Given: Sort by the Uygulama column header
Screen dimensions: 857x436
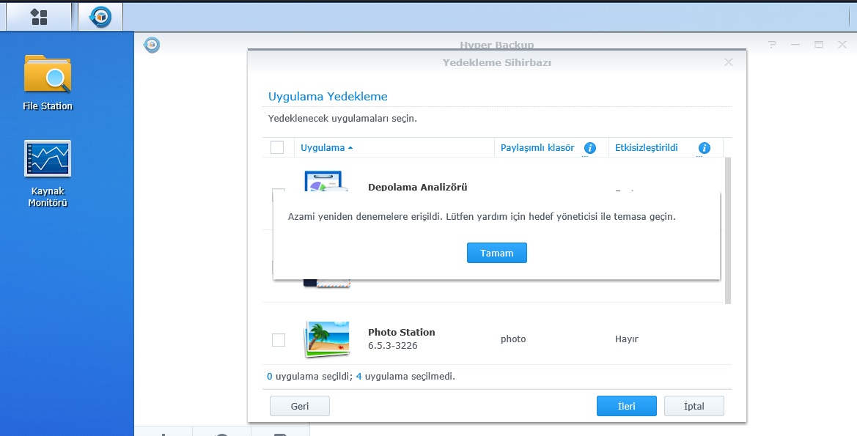Looking at the screenshot, I should pos(323,148).
